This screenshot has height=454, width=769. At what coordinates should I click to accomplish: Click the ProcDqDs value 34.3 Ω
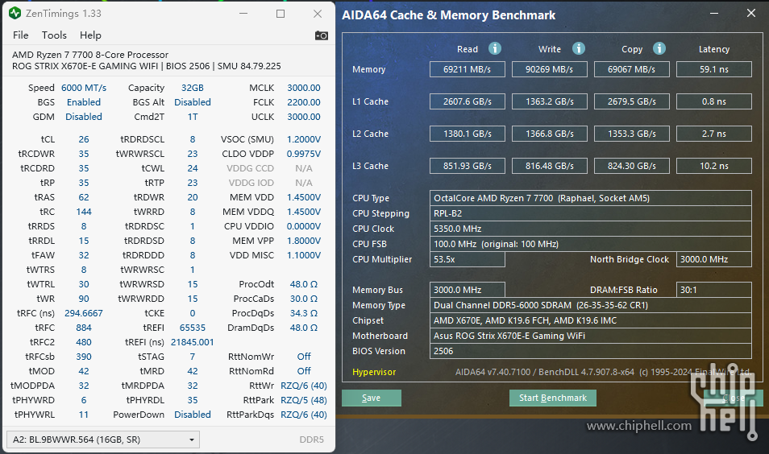click(304, 313)
